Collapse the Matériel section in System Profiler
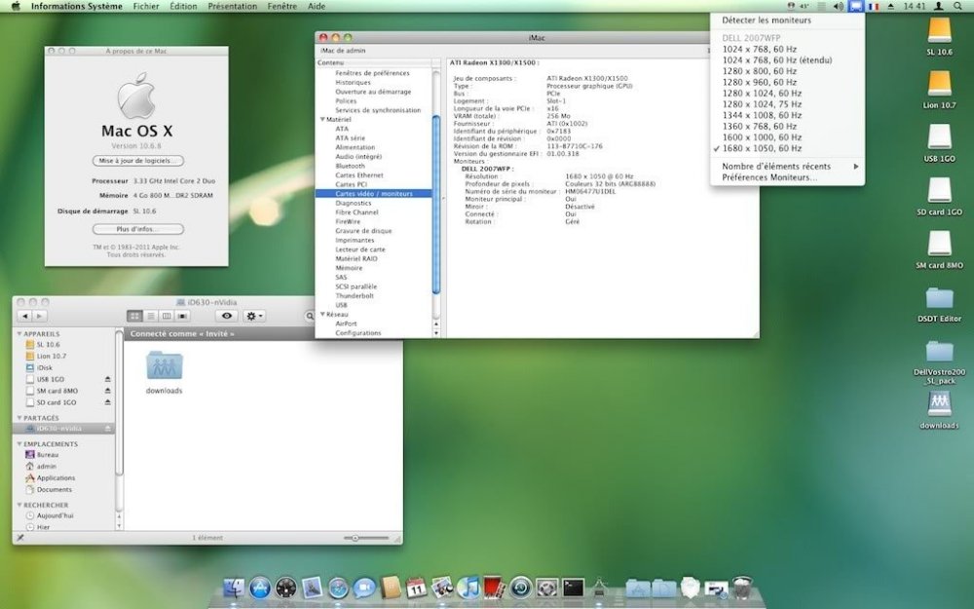The height and width of the screenshot is (609, 974). tap(322, 120)
